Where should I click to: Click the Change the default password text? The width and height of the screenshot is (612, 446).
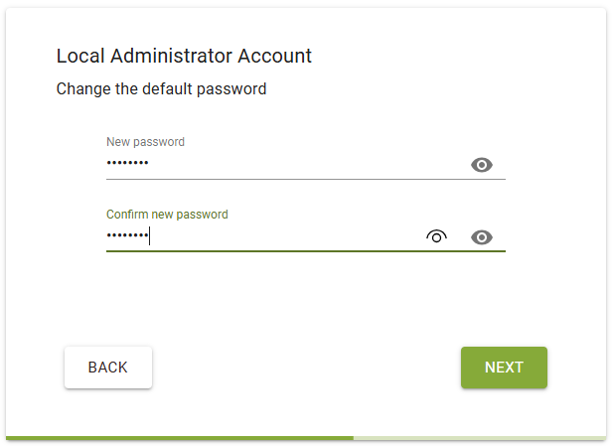pyautogui.click(x=161, y=89)
